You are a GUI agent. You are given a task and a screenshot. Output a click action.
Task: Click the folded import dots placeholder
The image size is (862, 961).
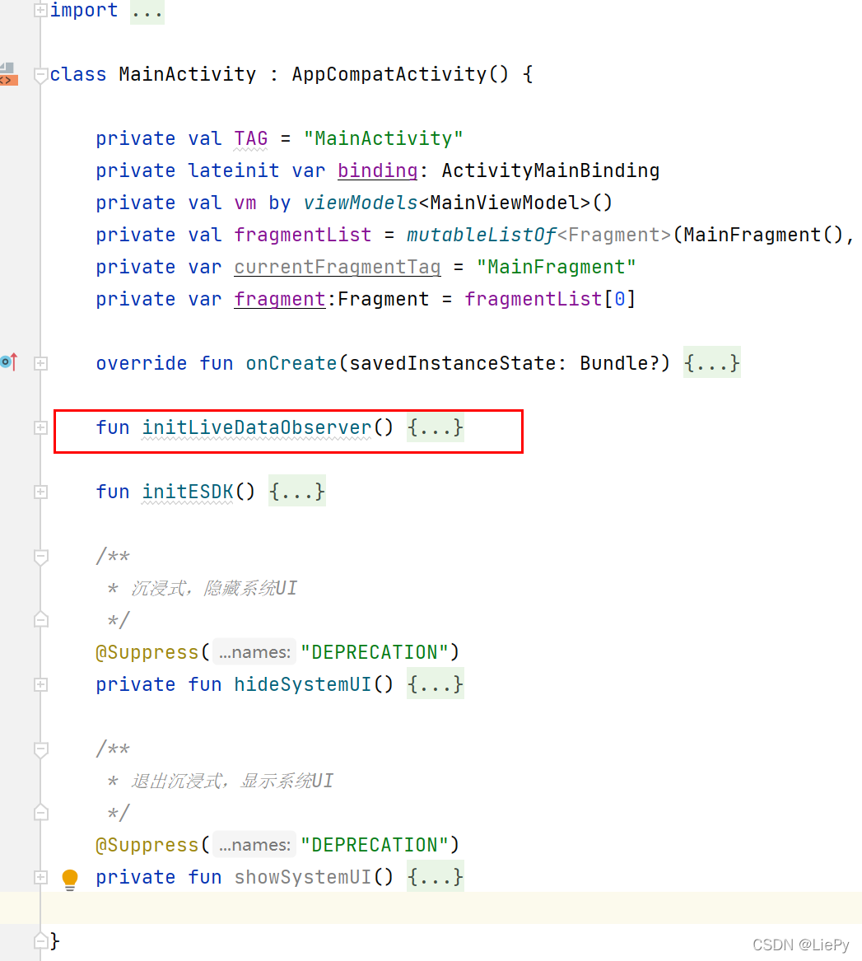click(x=147, y=11)
